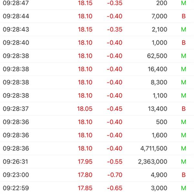Select the 09:28:36 trade with volume 500
This screenshot has height=194, width=194.
(97, 122)
